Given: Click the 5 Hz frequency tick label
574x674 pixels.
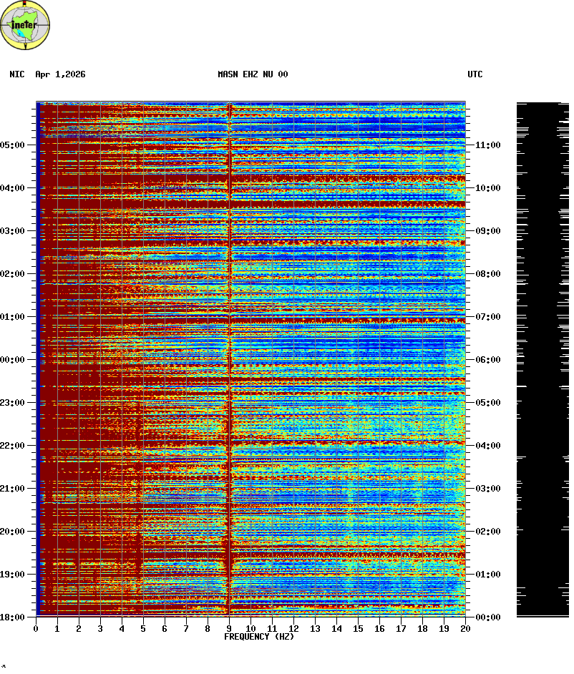Looking at the screenshot, I should tap(143, 628).
